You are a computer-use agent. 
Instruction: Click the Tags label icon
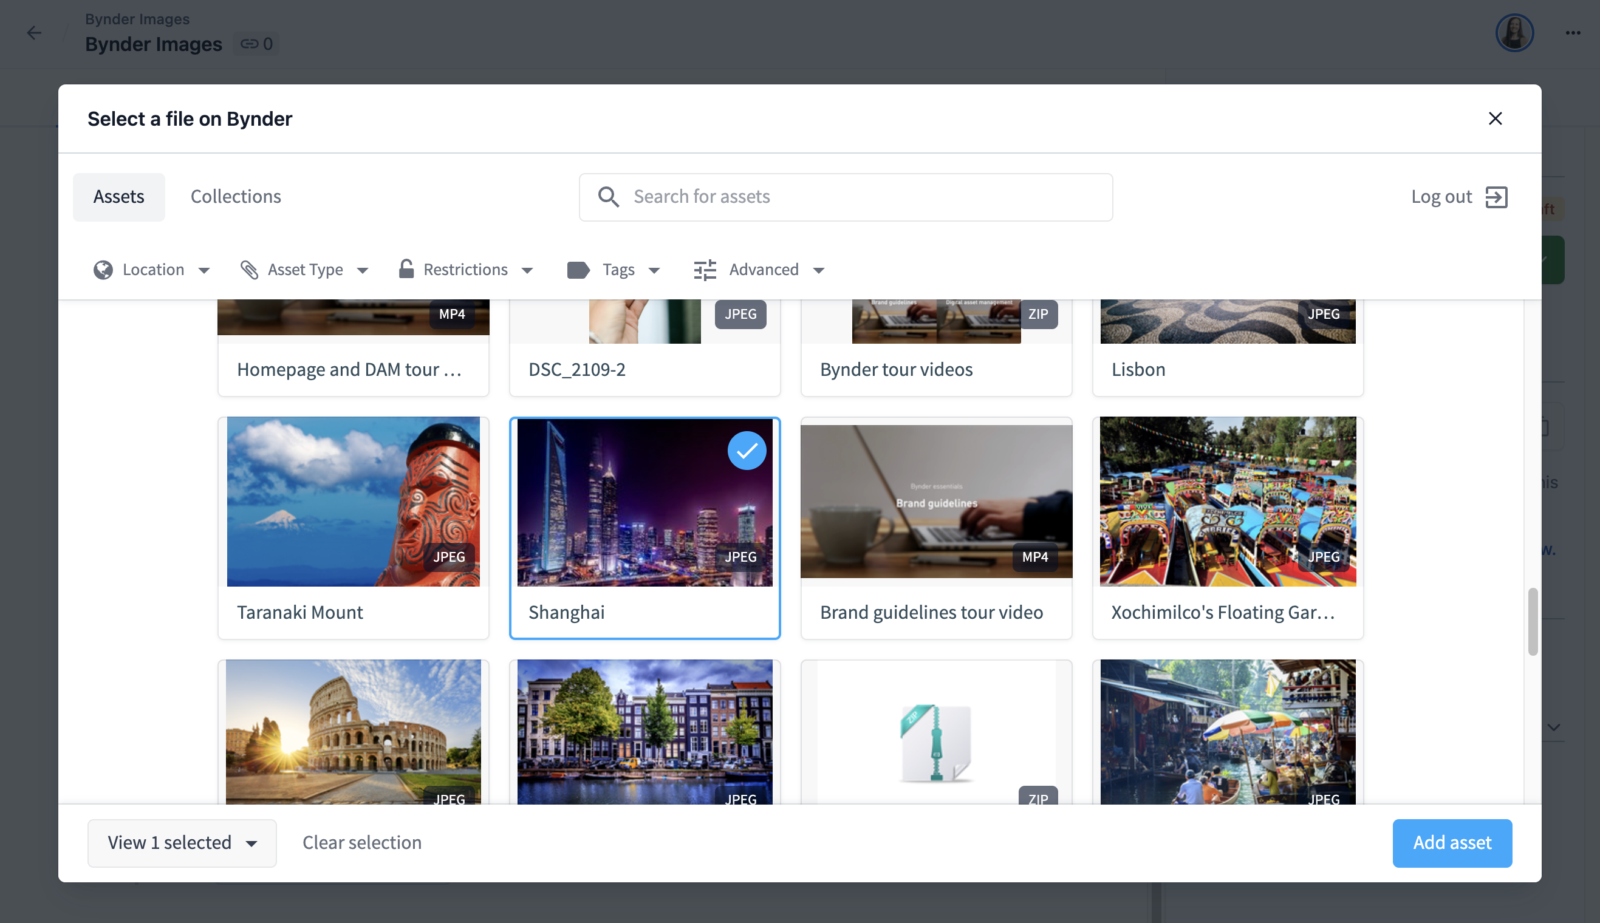coord(578,270)
